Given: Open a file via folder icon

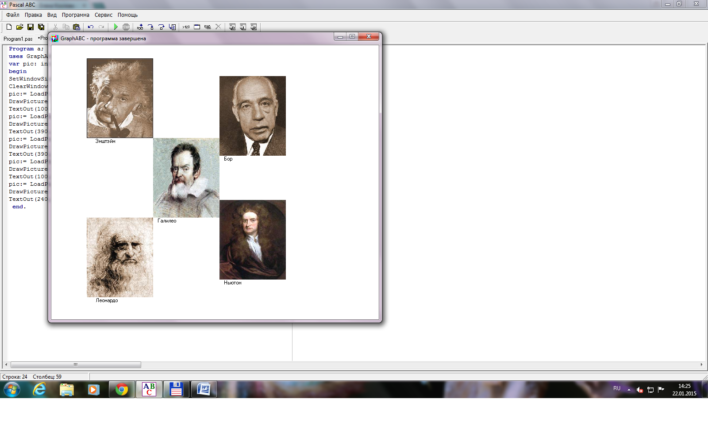Looking at the screenshot, I should pos(19,27).
